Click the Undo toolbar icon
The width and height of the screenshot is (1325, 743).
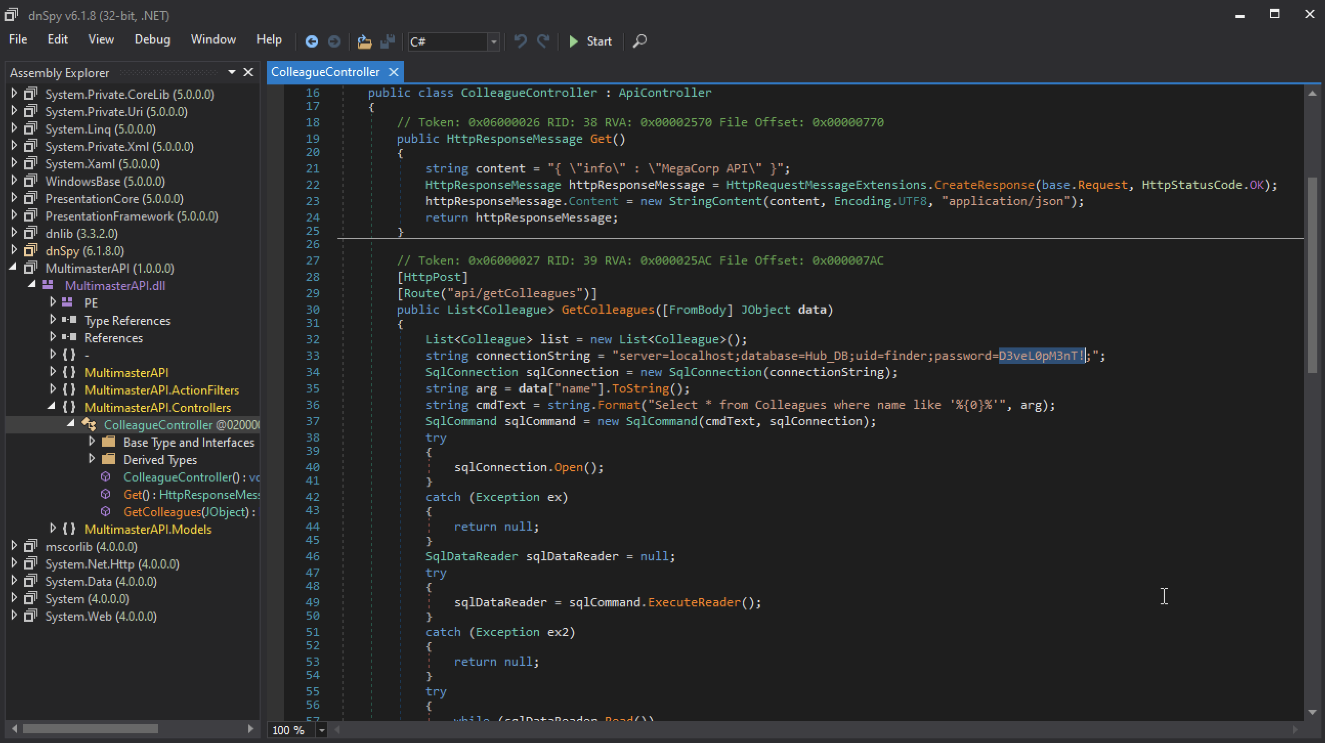pyautogui.click(x=520, y=41)
